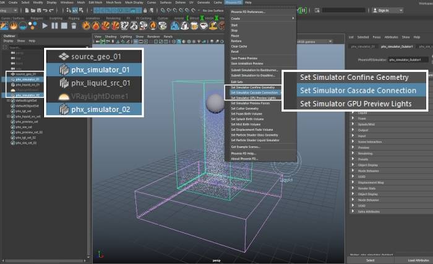433x264 pixels.
Task: Click the padlock selection lock icon
Action: [145, 11]
